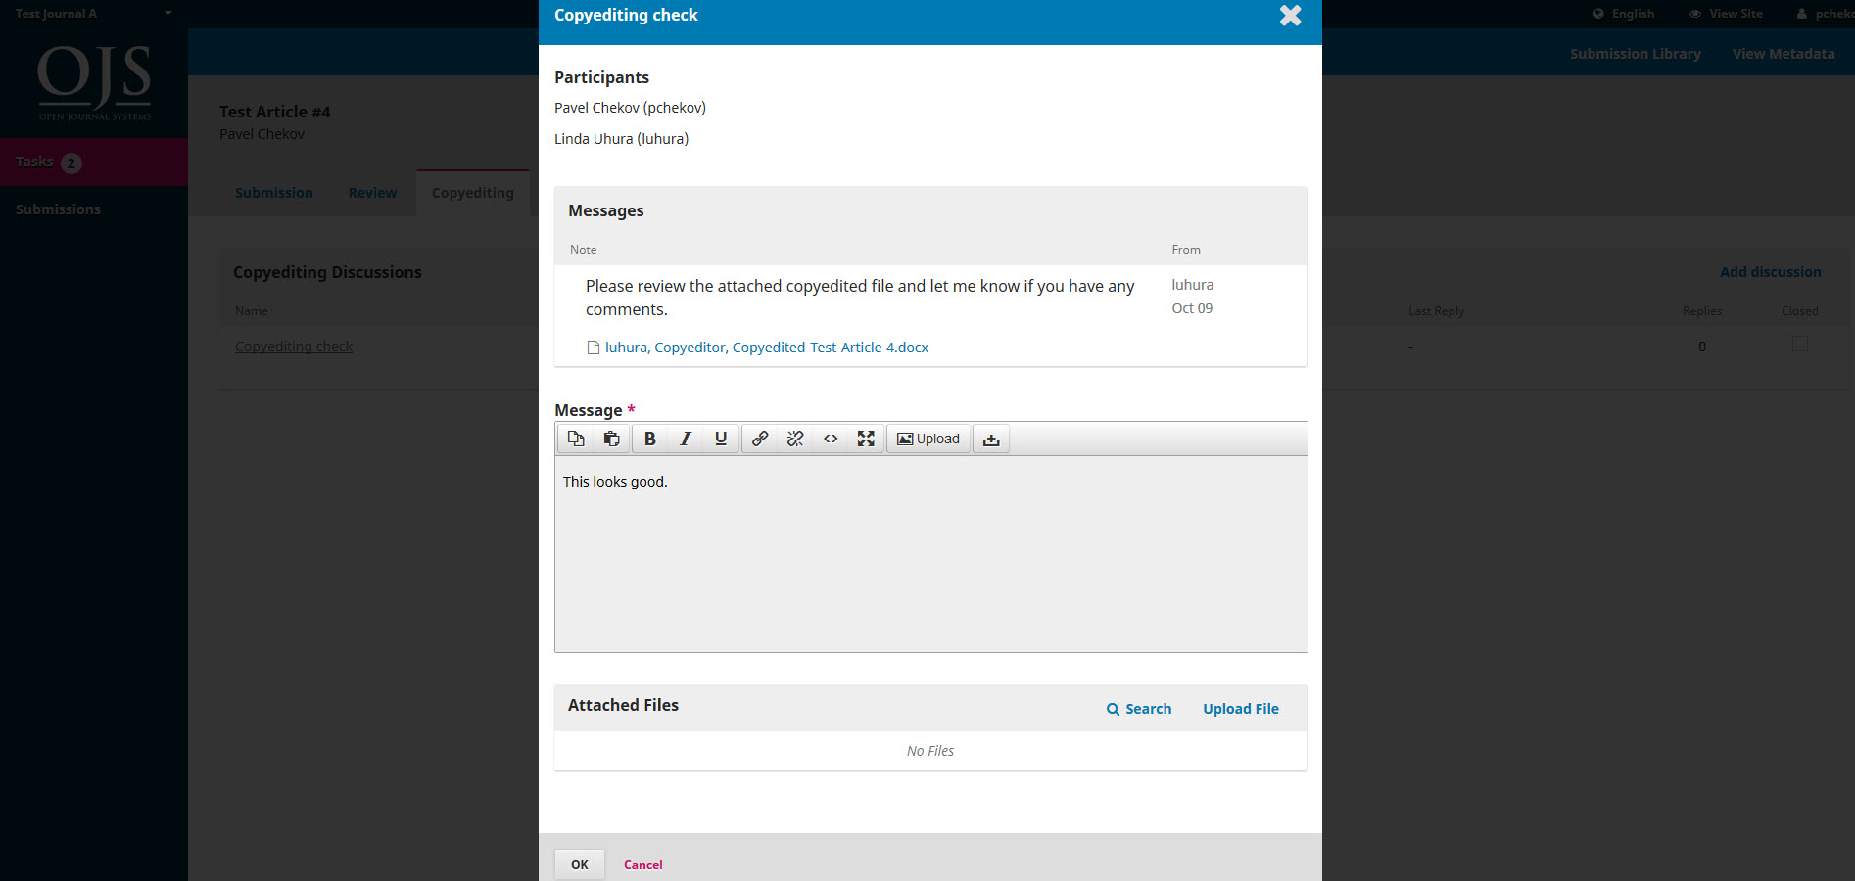Insert a link using the link icon
The image size is (1855, 881).
(x=759, y=439)
